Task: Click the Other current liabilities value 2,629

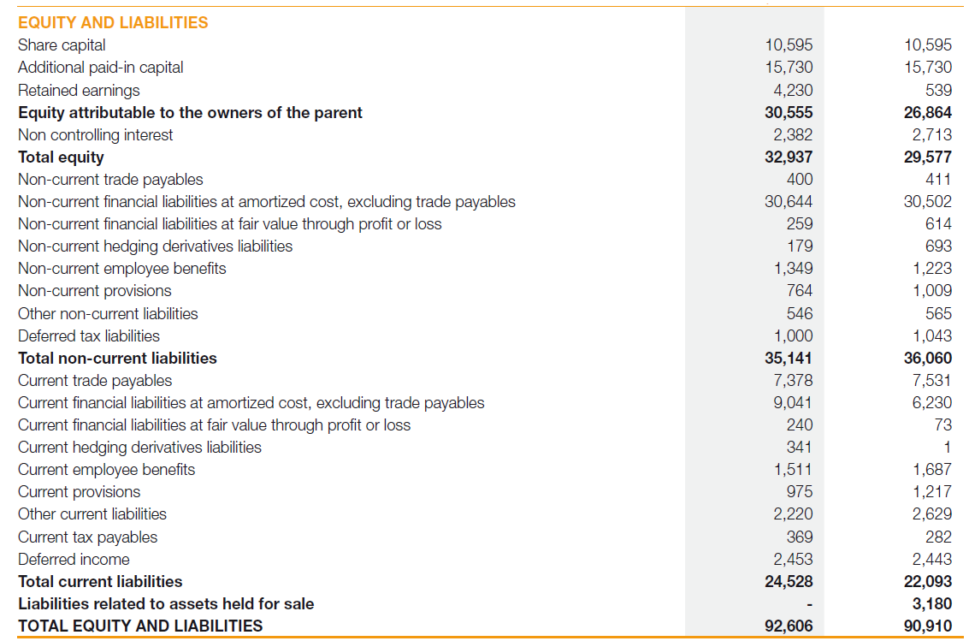Action: point(931,514)
